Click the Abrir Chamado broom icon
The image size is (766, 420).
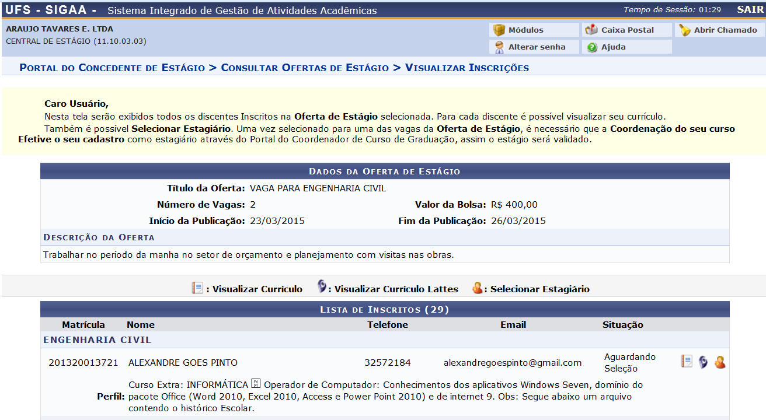[x=684, y=30]
